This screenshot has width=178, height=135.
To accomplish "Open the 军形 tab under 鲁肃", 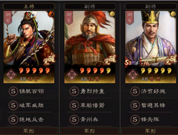I will point(150,131).
